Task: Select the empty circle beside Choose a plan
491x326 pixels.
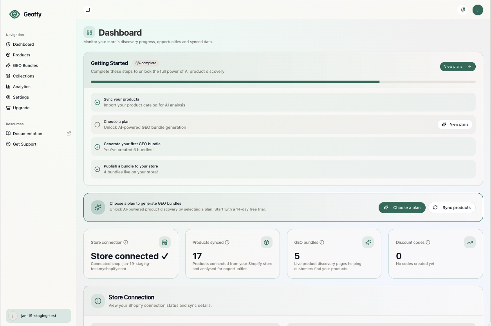Action: (97, 124)
